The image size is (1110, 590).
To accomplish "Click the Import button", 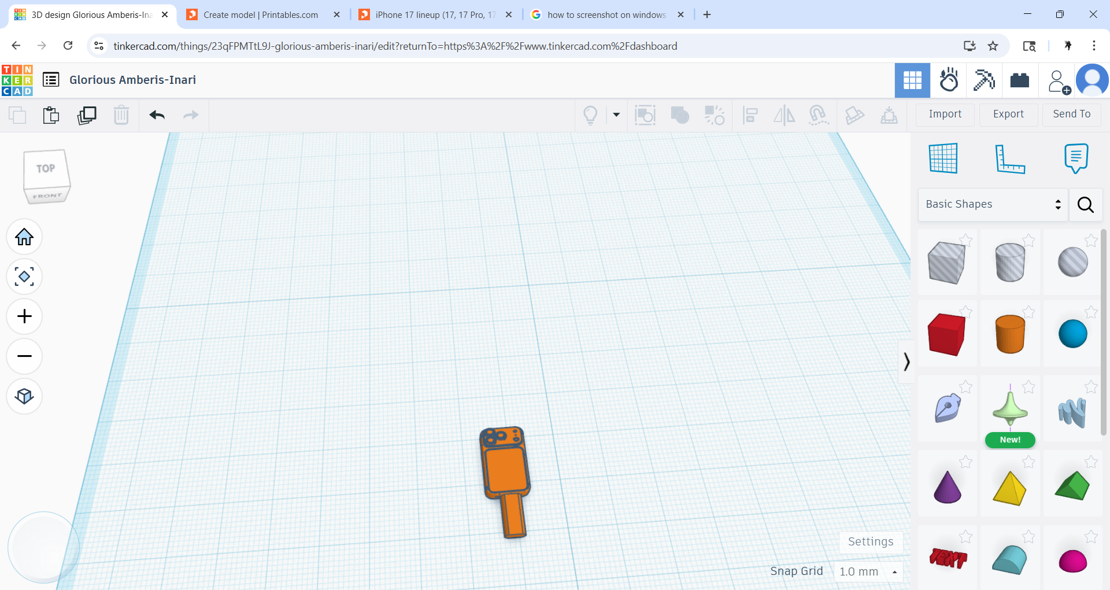I will (x=945, y=115).
